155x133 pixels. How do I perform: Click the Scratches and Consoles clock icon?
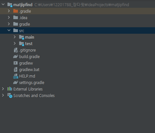(10, 95)
